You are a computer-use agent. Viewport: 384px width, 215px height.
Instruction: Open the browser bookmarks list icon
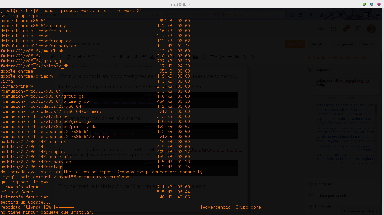pyautogui.click(x=301, y=15)
